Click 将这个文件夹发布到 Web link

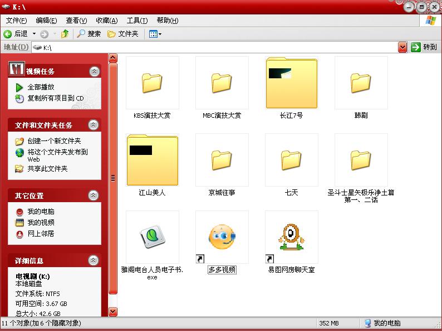[x=57, y=156]
